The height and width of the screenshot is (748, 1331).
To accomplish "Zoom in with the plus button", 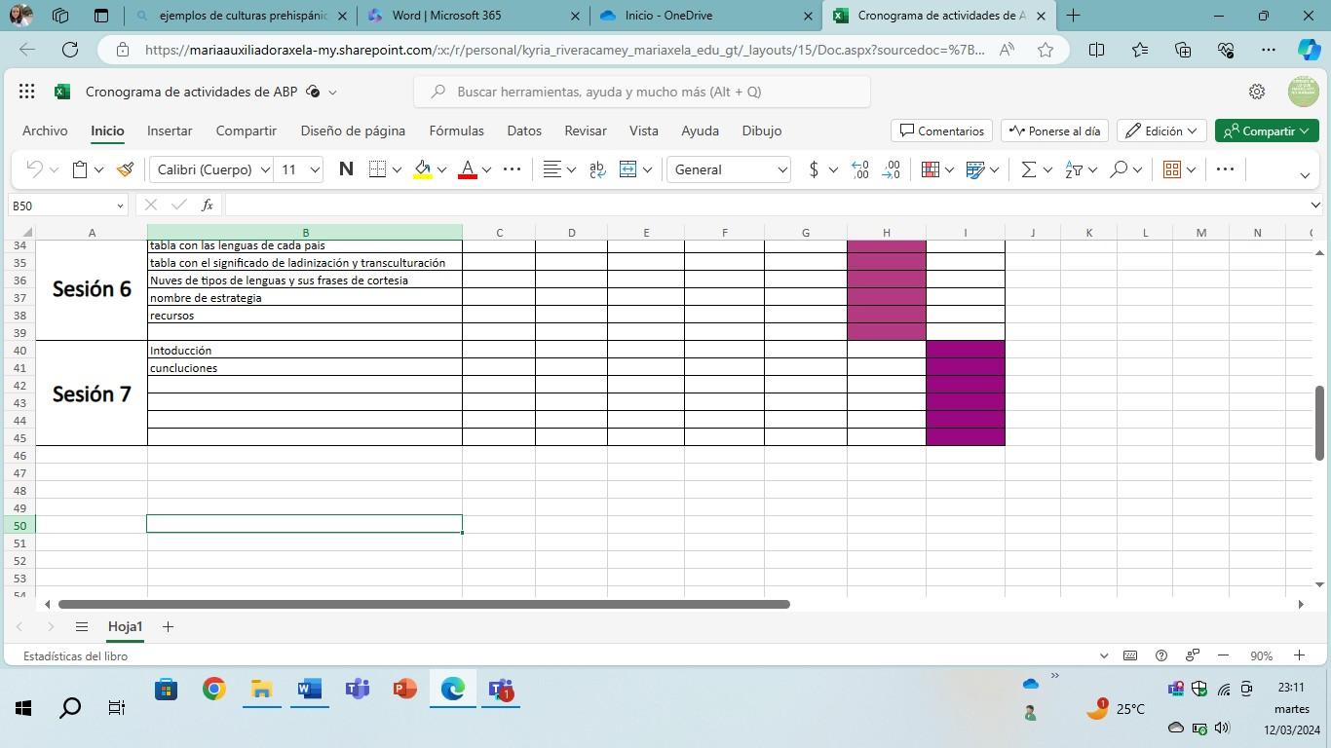I will click(1299, 655).
